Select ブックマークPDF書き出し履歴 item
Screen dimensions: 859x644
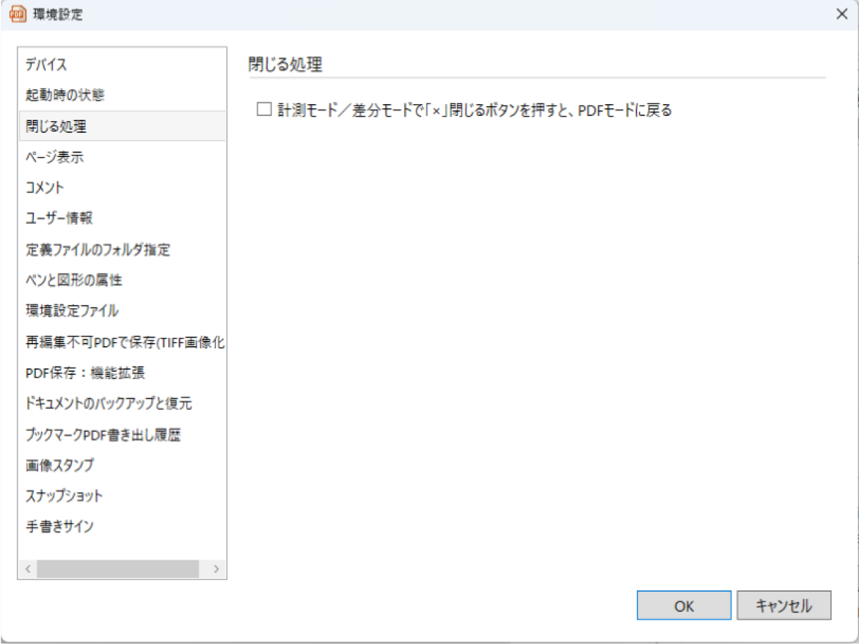[x=103, y=435]
